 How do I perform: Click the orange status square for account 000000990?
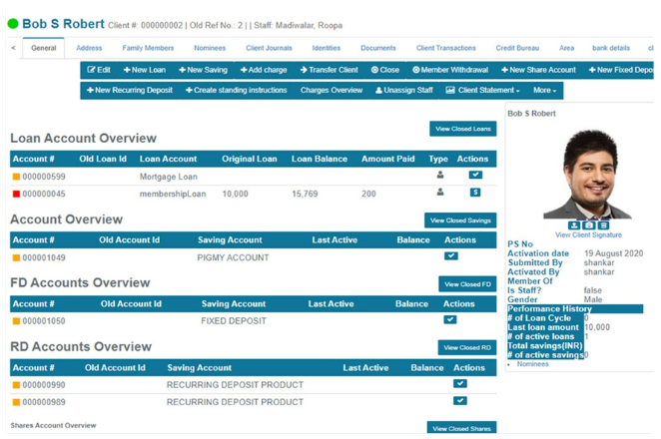[16, 385]
